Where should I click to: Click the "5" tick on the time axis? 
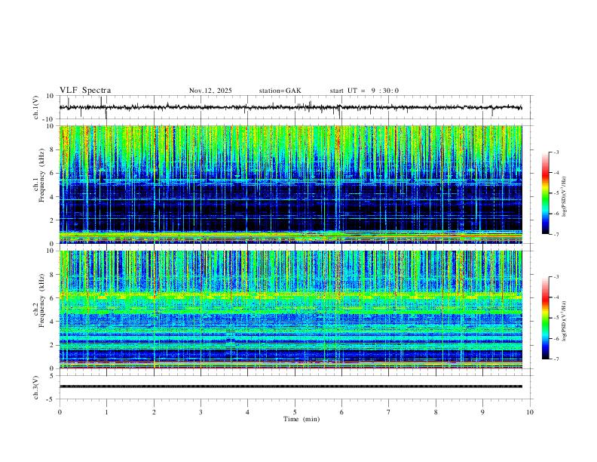(295, 412)
